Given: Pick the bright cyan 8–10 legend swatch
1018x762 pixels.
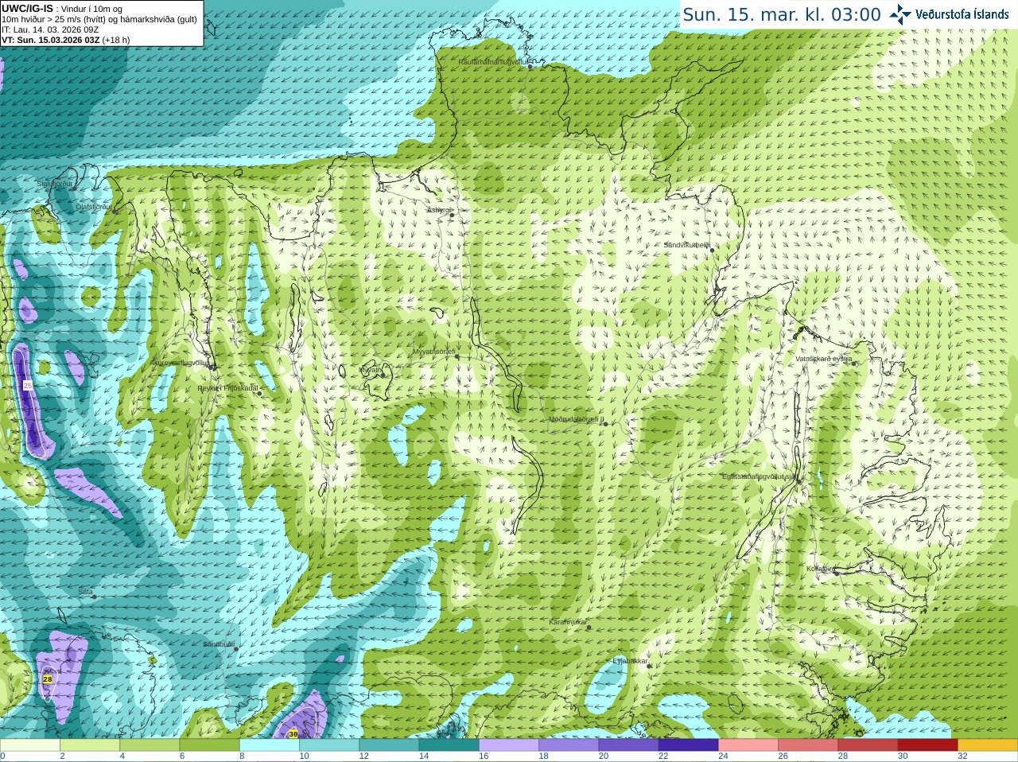Looking at the screenshot, I should click(270, 745).
